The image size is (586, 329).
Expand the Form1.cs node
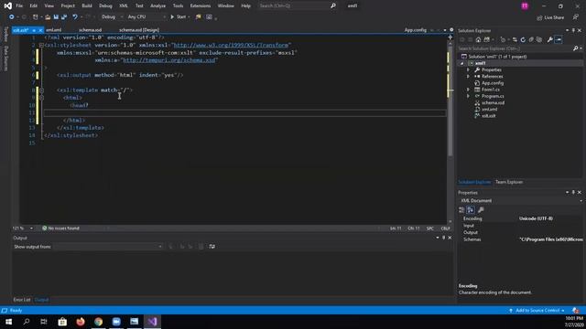pyautogui.click(x=468, y=90)
